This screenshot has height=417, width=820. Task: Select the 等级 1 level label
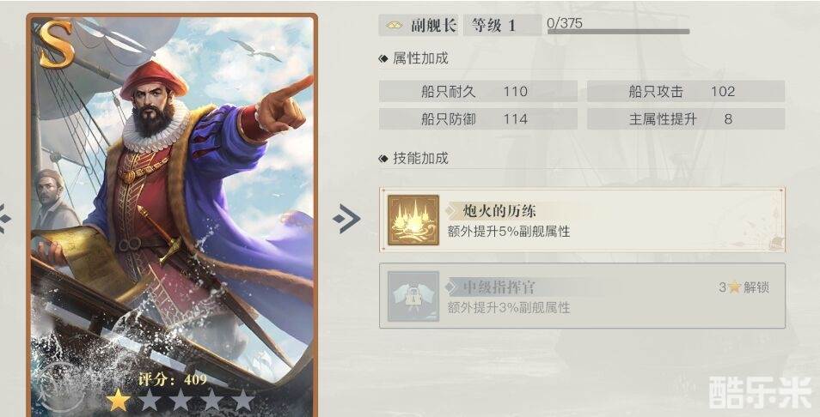pyautogui.click(x=493, y=25)
